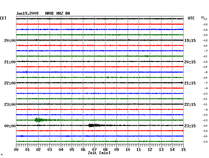Click the small blue spike near minute 01
This screenshot has width=209, height=158.
[x=27, y=72]
